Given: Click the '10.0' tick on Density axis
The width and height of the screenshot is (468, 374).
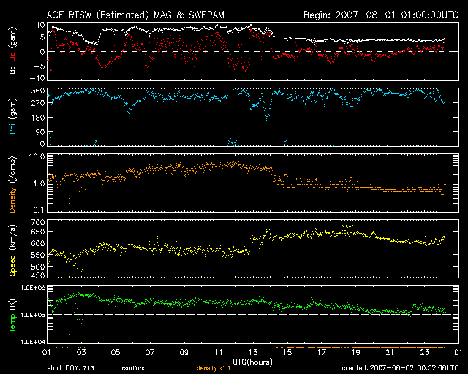Looking at the screenshot, I should [37, 156].
